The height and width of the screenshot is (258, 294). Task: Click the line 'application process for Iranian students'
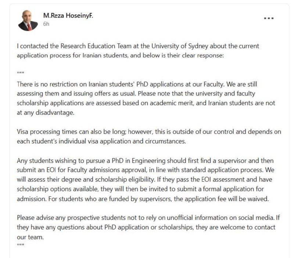click(121, 55)
